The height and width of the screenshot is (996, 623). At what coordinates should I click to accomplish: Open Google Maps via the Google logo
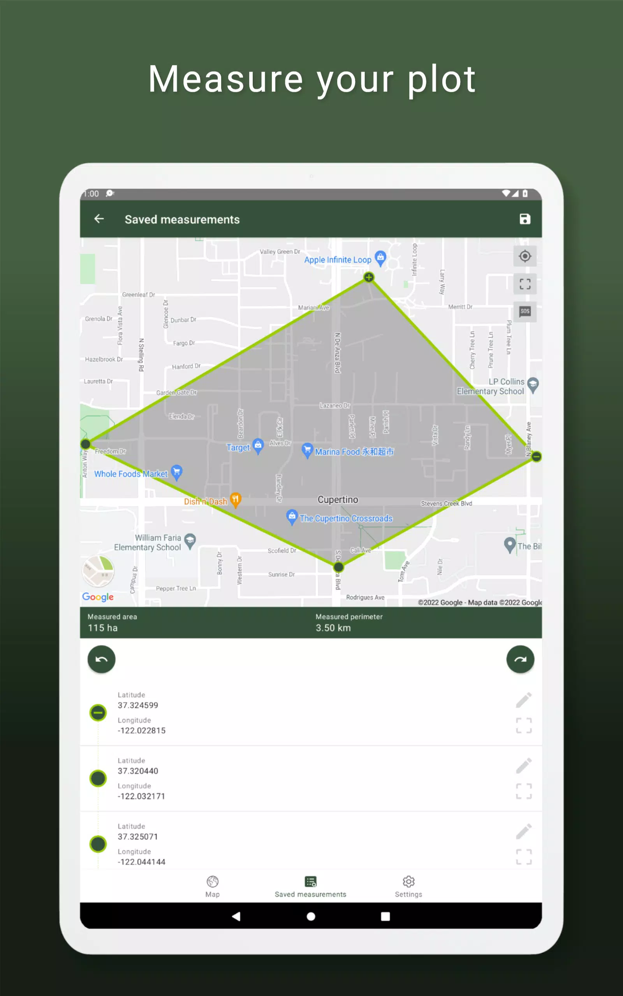click(x=97, y=597)
